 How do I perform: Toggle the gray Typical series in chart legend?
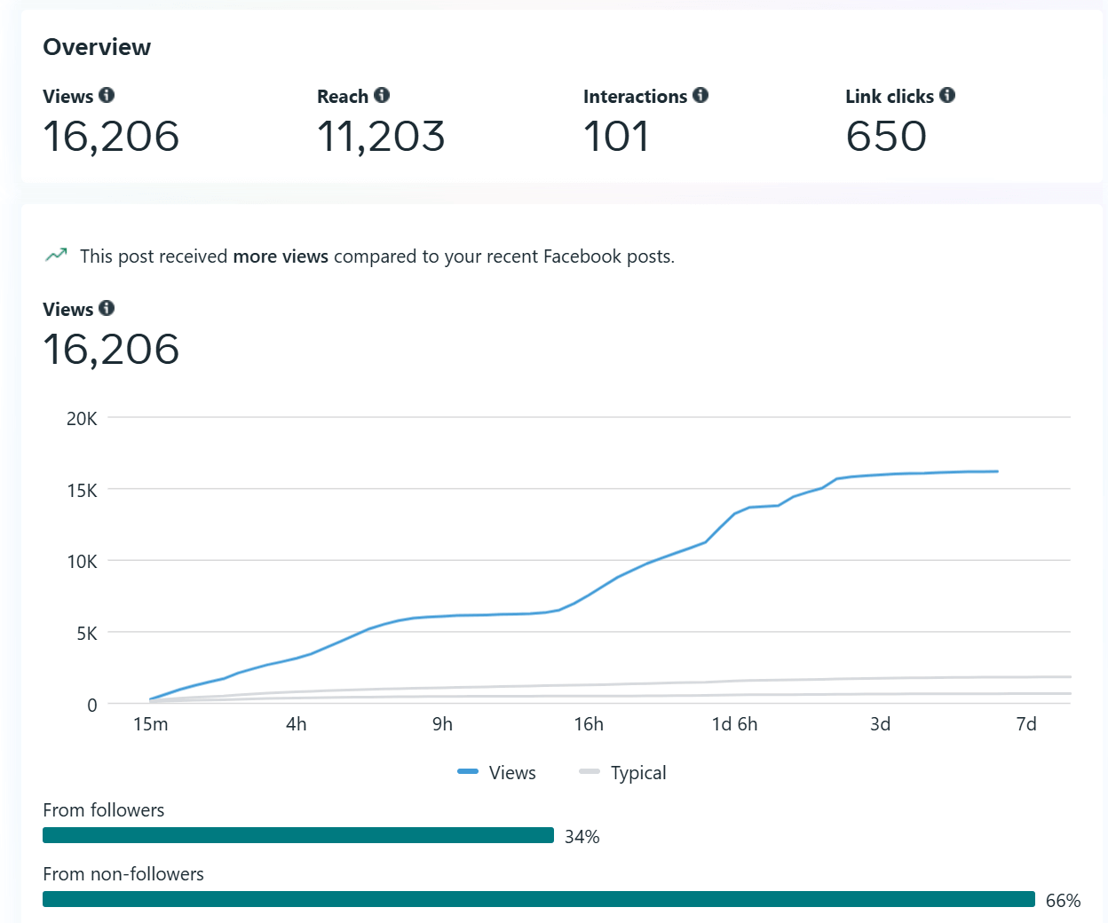click(622, 772)
